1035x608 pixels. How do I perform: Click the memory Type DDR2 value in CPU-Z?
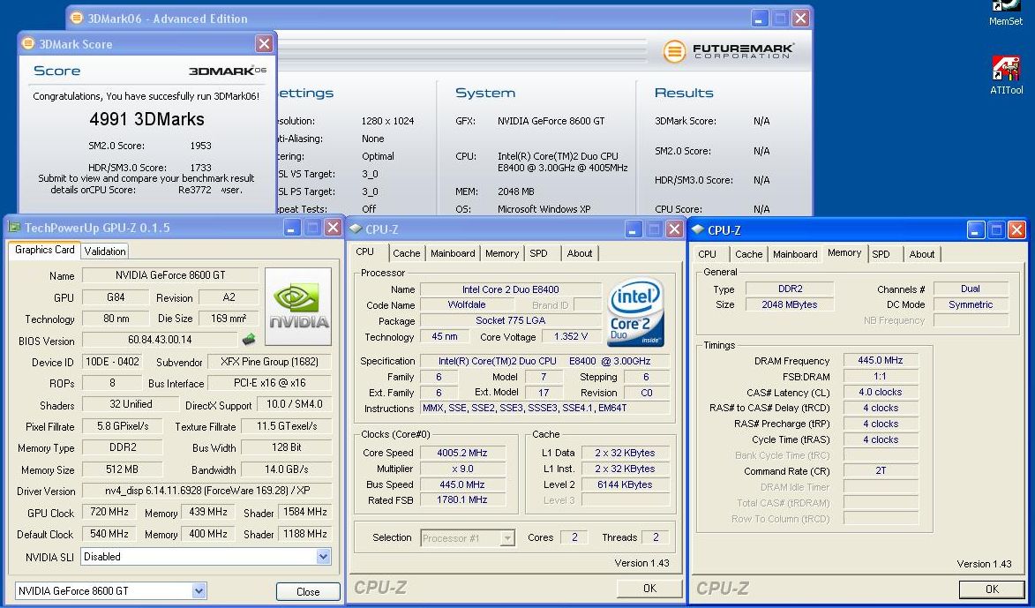point(790,289)
